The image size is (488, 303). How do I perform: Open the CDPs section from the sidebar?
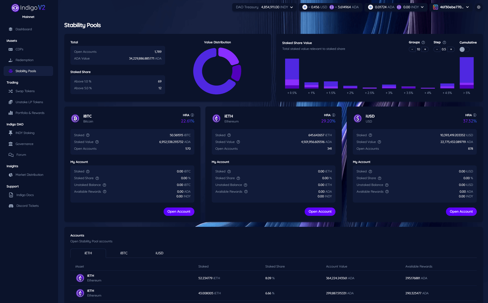(x=10, y=49)
